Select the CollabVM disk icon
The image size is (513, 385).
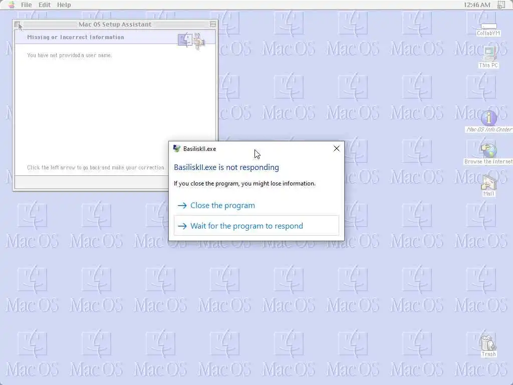pyautogui.click(x=488, y=29)
